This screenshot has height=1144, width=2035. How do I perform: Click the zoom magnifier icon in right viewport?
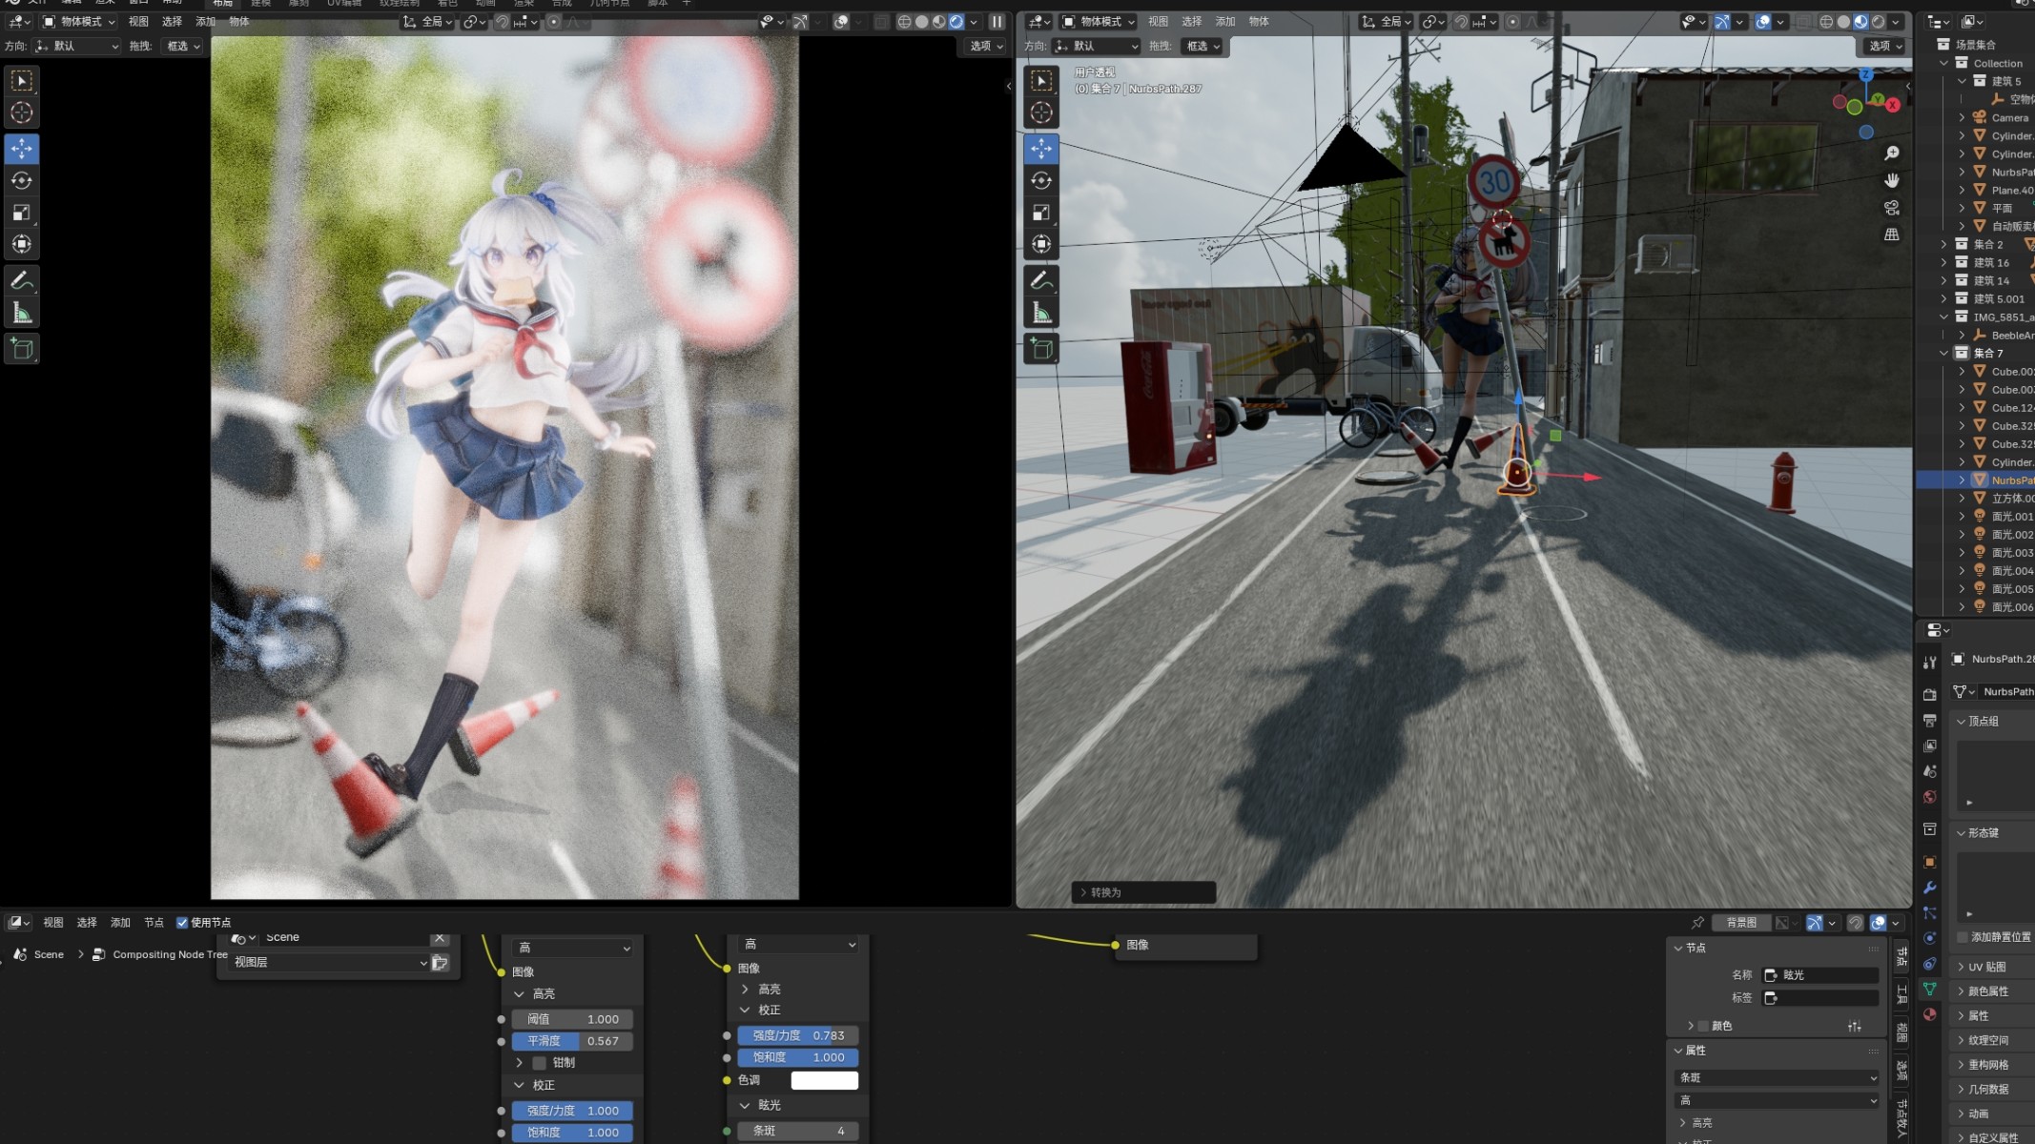(1892, 153)
